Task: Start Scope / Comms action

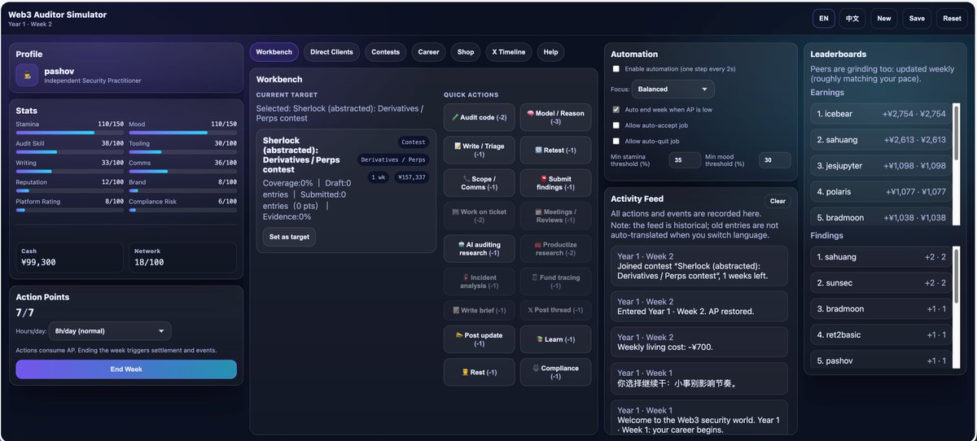Action: (x=479, y=183)
